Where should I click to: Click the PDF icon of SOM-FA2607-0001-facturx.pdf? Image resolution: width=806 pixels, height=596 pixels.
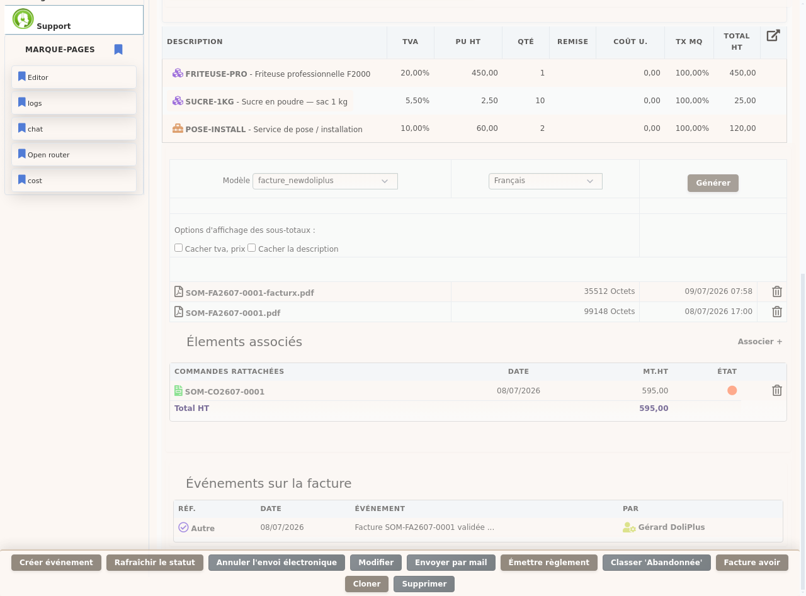[179, 292]
